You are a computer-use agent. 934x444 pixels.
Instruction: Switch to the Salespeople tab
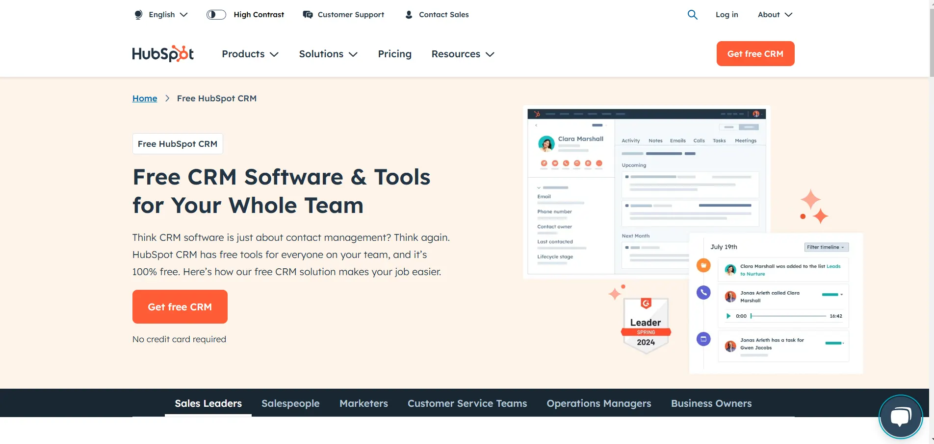(290, 403)
